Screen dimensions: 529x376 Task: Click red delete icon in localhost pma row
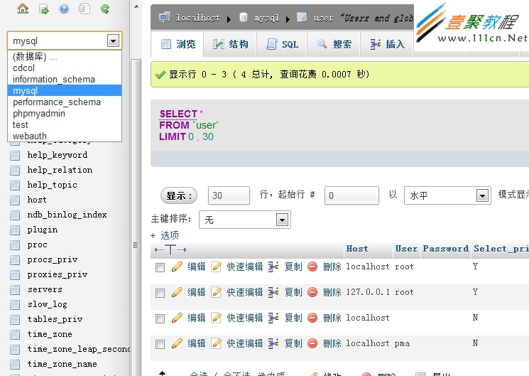pyautogui.click(x=312, y=343)
